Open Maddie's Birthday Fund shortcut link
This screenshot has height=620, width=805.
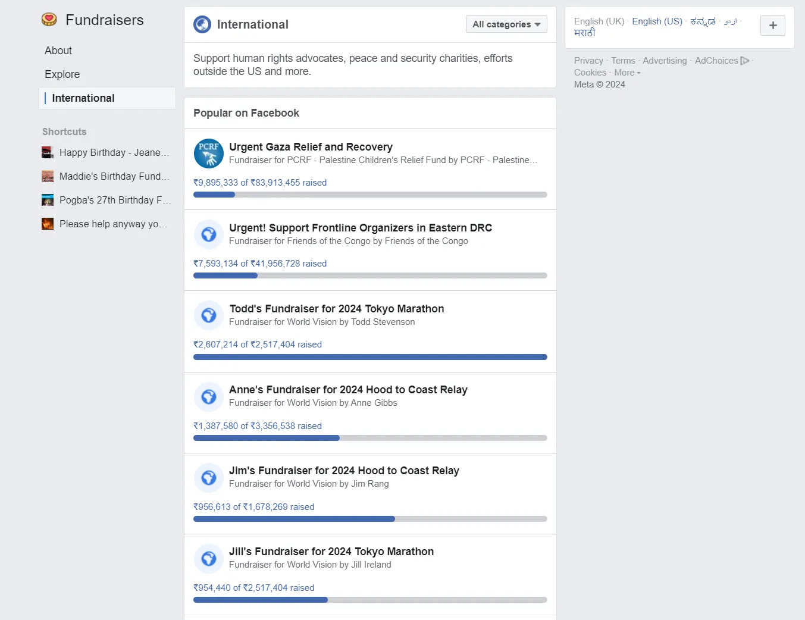[114, 176]
